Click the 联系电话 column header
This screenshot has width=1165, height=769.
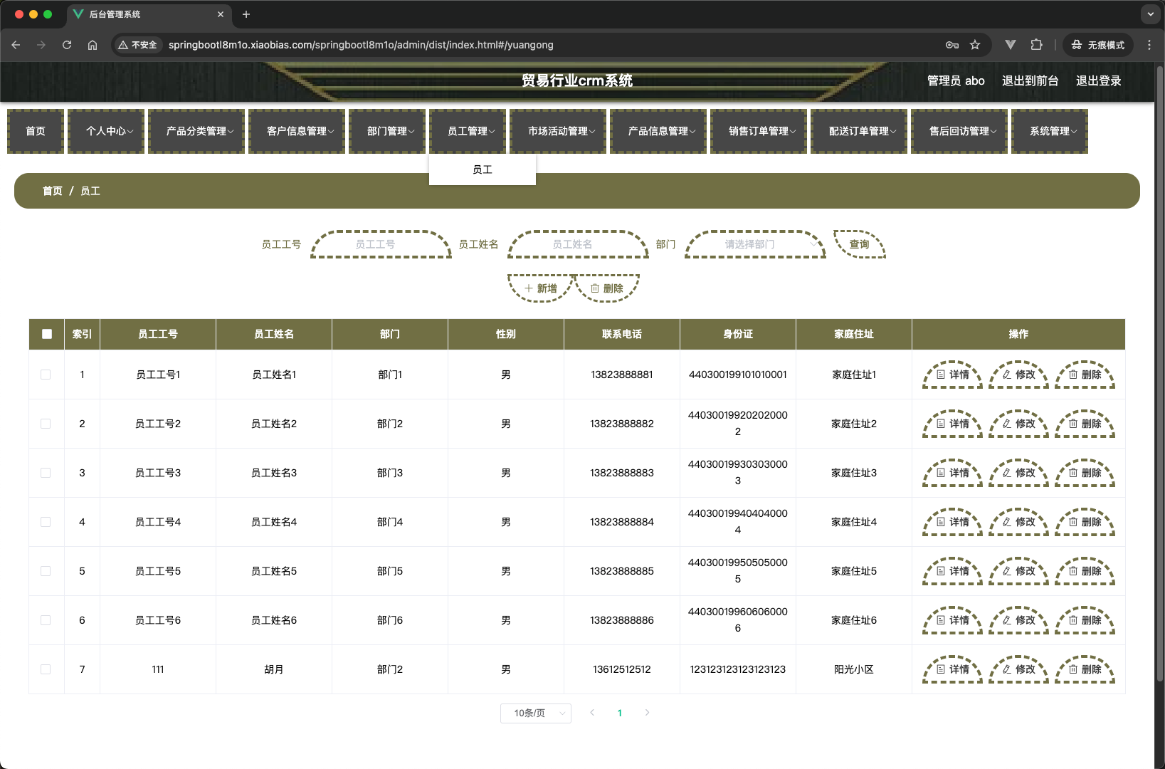[x=622, y=334]
